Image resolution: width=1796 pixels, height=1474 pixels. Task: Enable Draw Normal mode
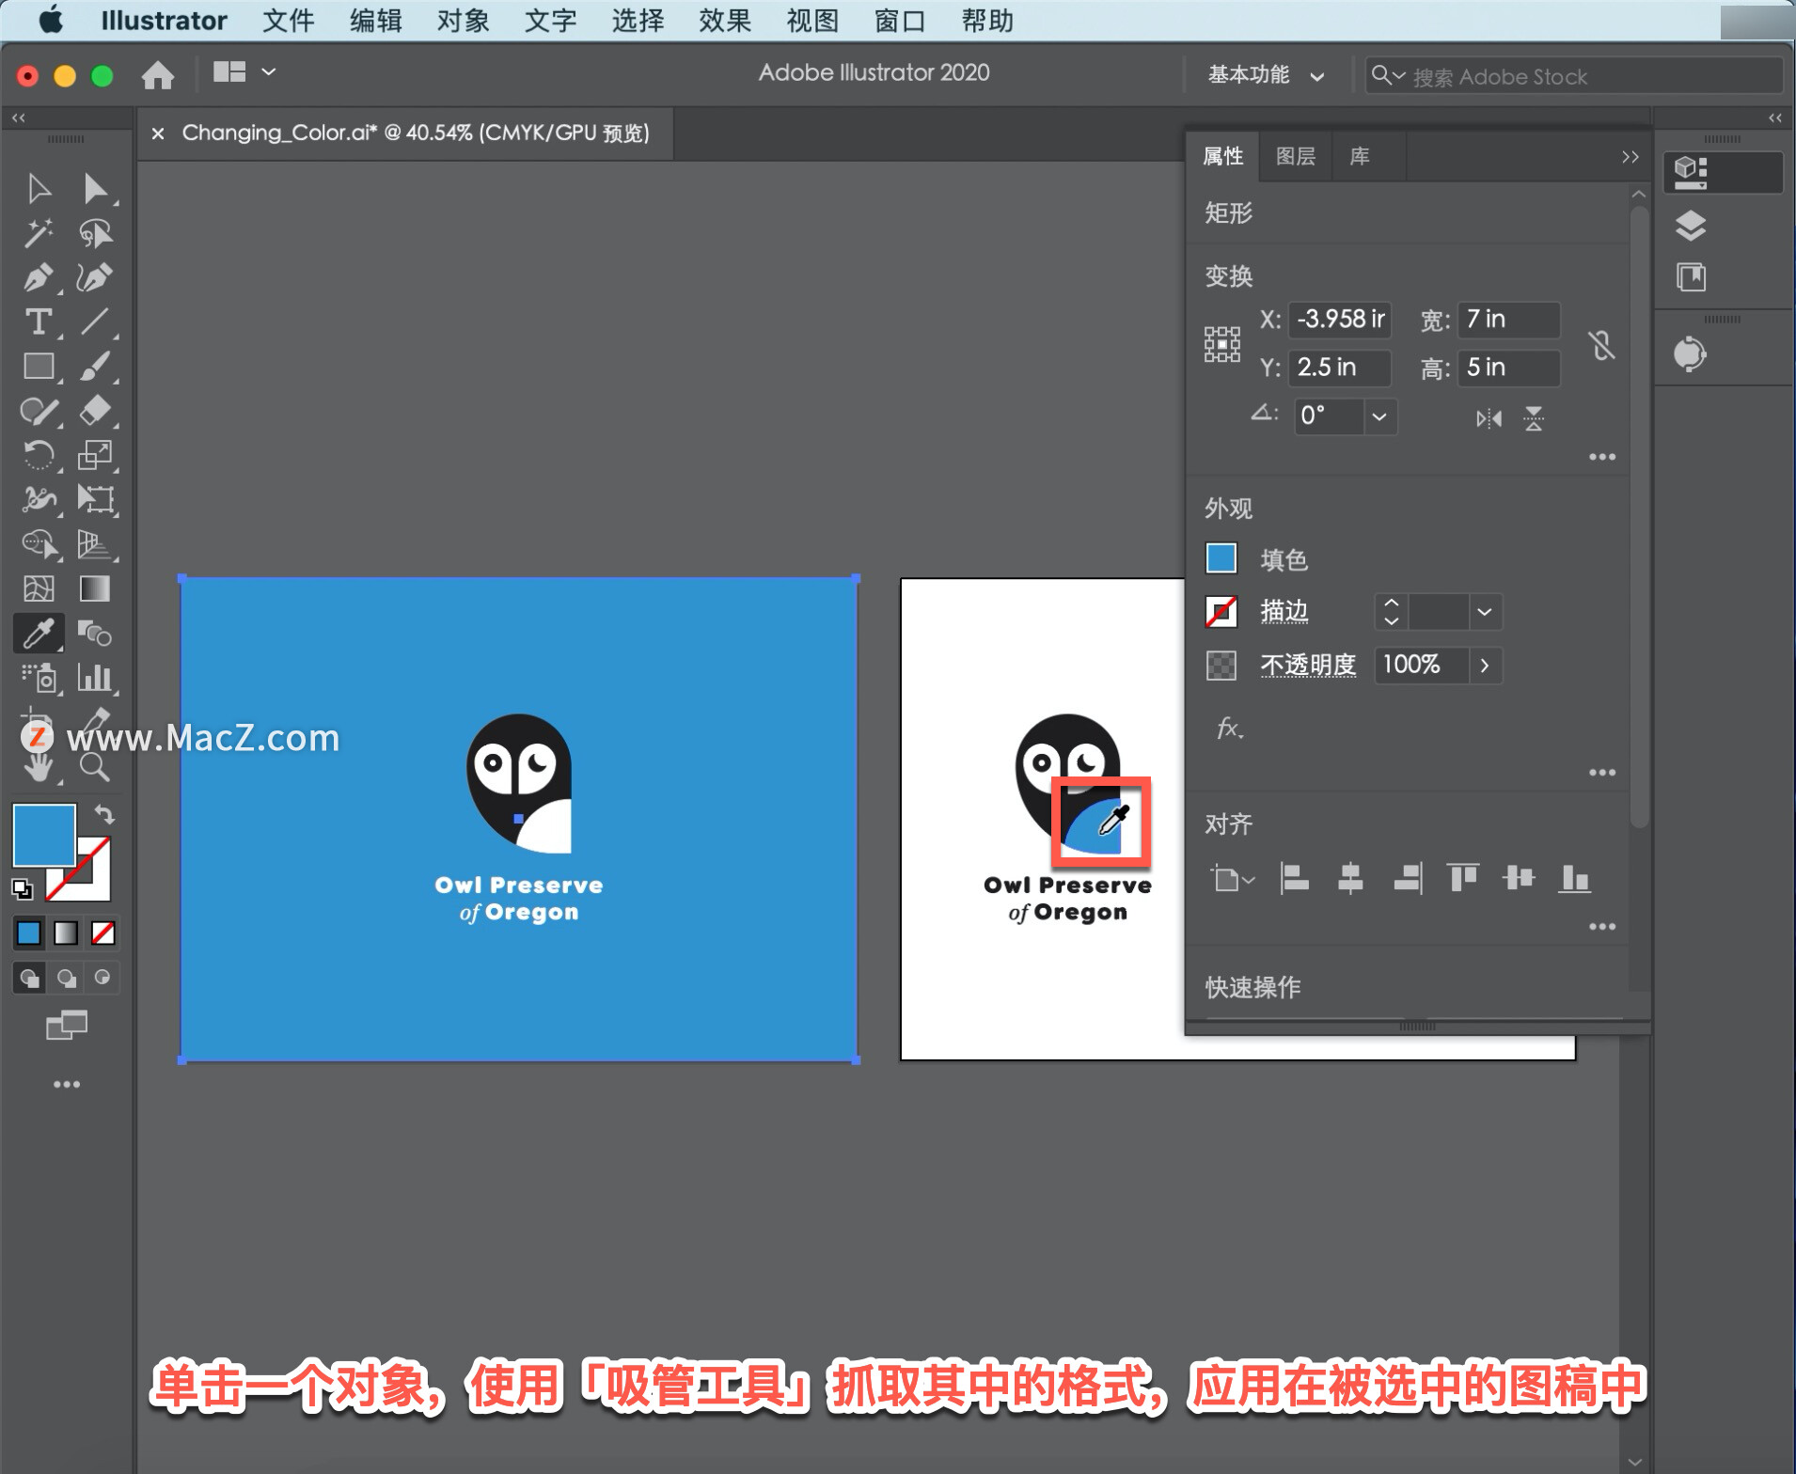pyautogui.click(x=29, y=978)
